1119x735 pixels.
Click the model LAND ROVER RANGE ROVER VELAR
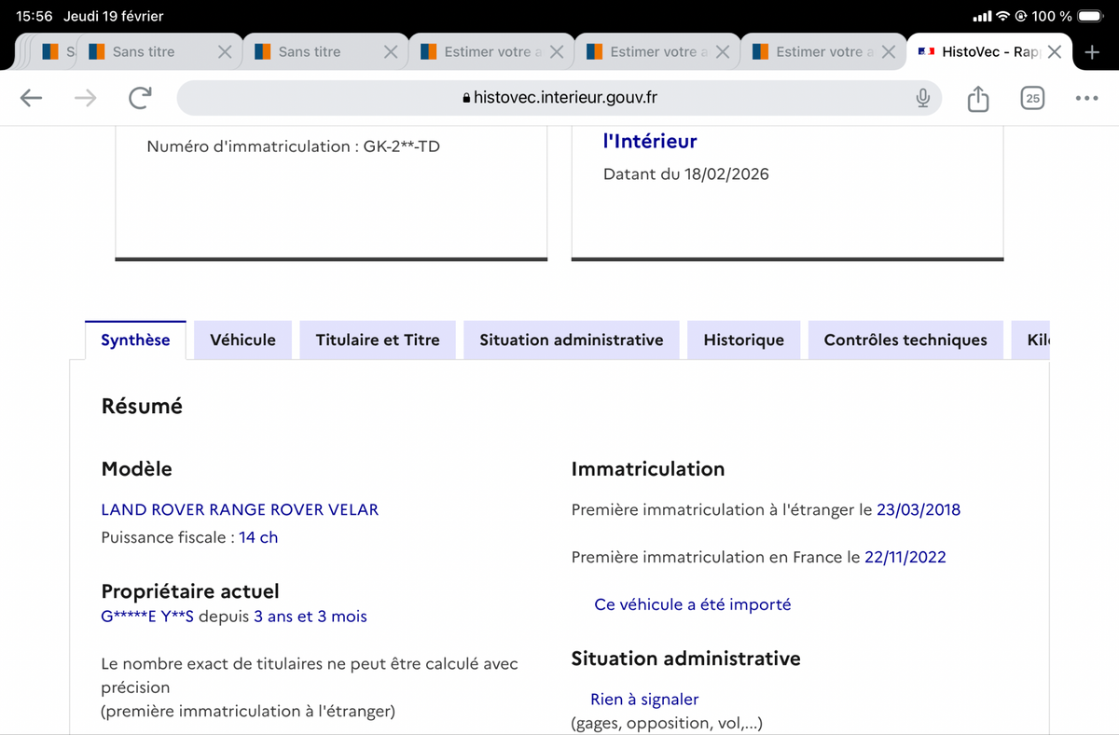point(240,509)
